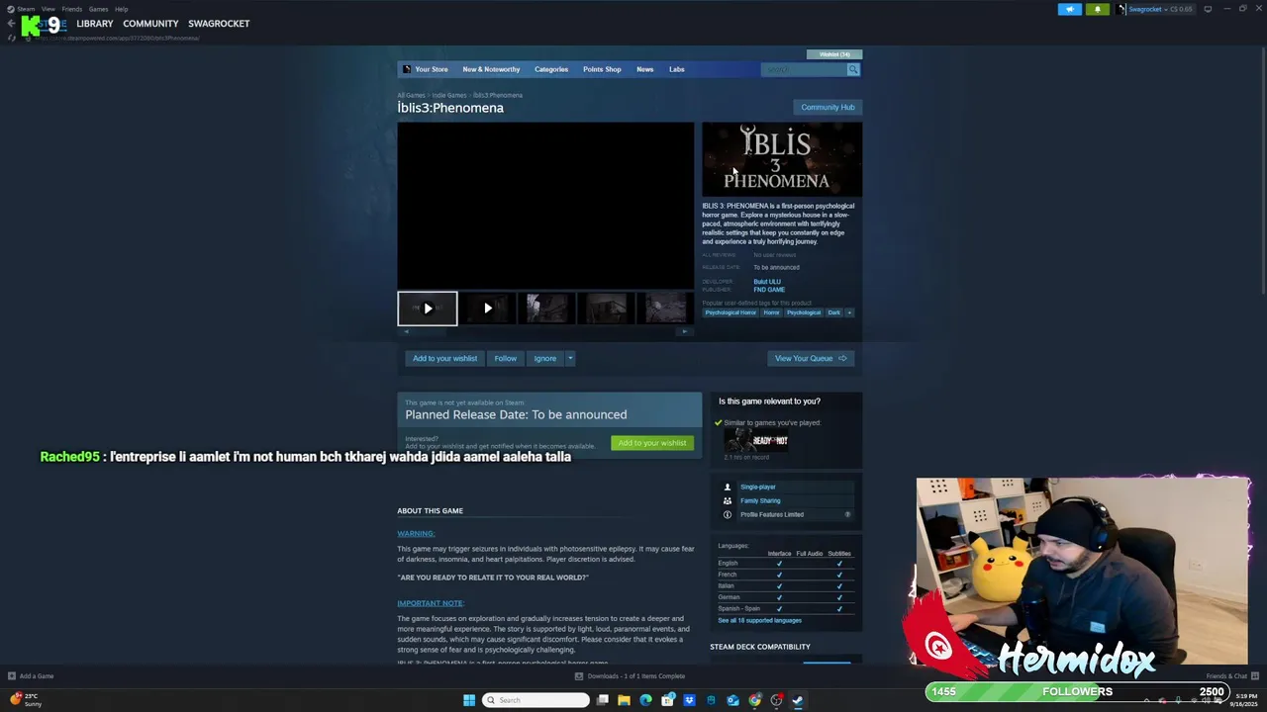Open Outlook from taskbar
The image size is (1267, 712).
pos(732,700)
